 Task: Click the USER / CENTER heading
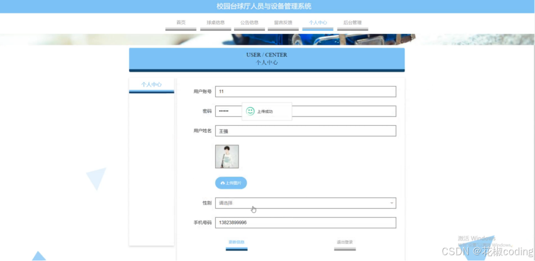coord(267,55)
